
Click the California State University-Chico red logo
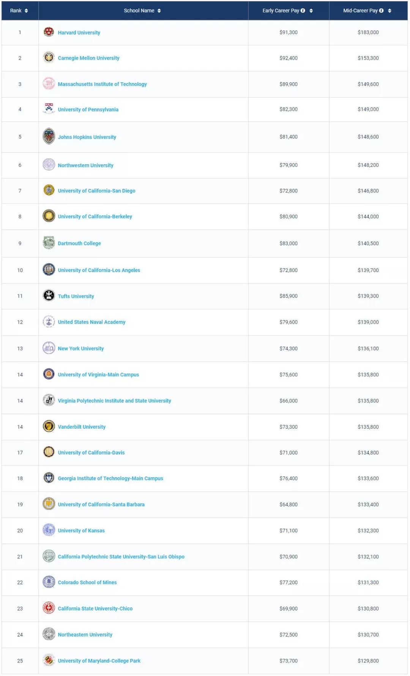(49, 608)
